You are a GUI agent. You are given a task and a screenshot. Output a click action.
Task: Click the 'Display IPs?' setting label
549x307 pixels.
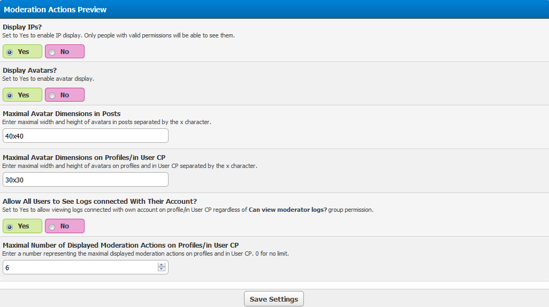click(22, 27)
